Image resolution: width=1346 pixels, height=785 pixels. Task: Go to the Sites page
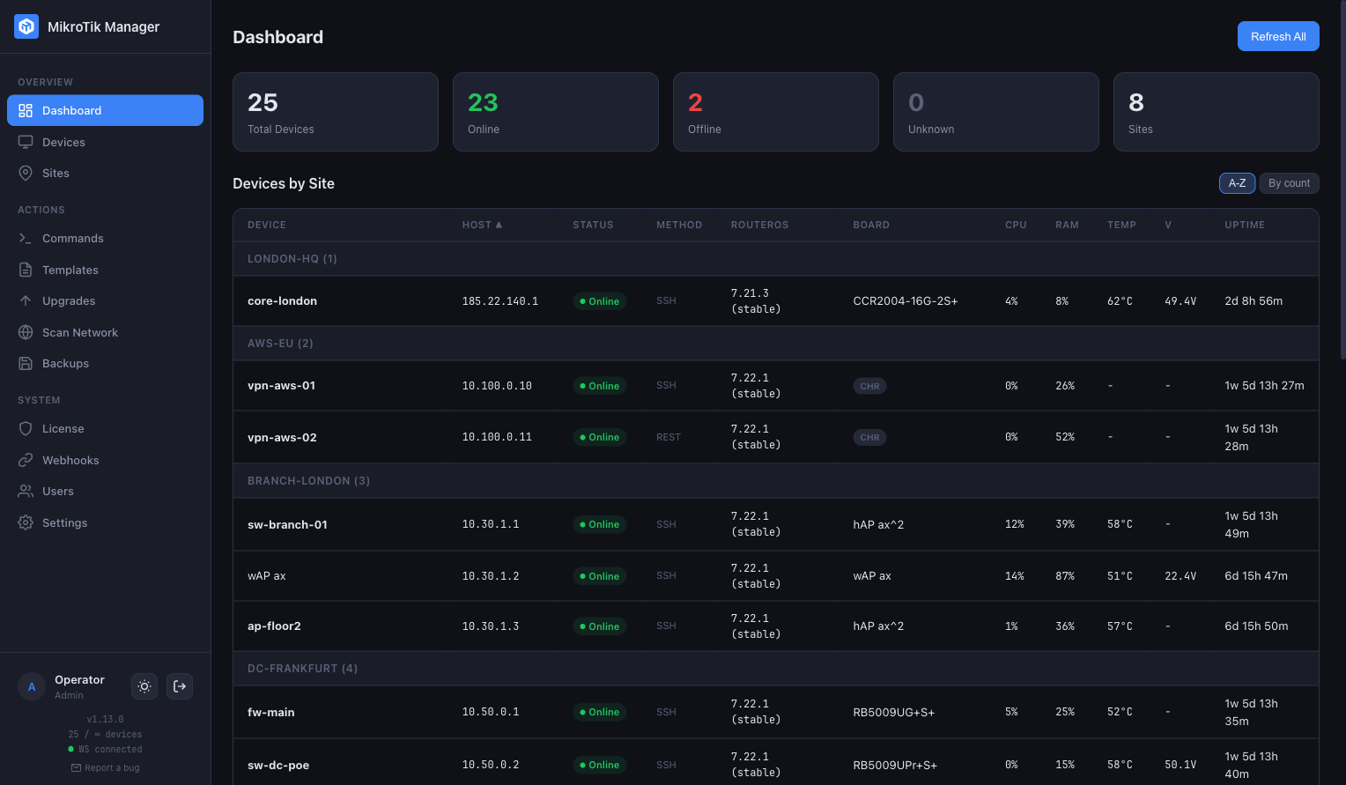point(105,173)
